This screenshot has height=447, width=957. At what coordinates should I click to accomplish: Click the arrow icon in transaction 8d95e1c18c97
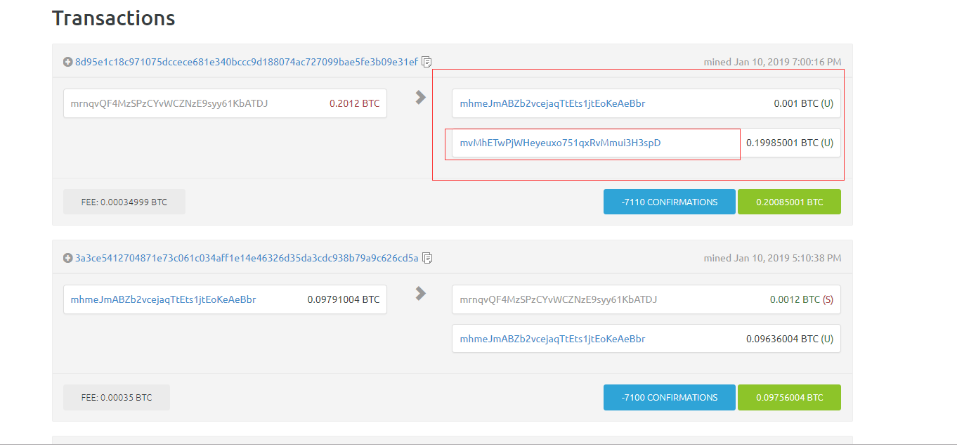(x=420, y=98)
